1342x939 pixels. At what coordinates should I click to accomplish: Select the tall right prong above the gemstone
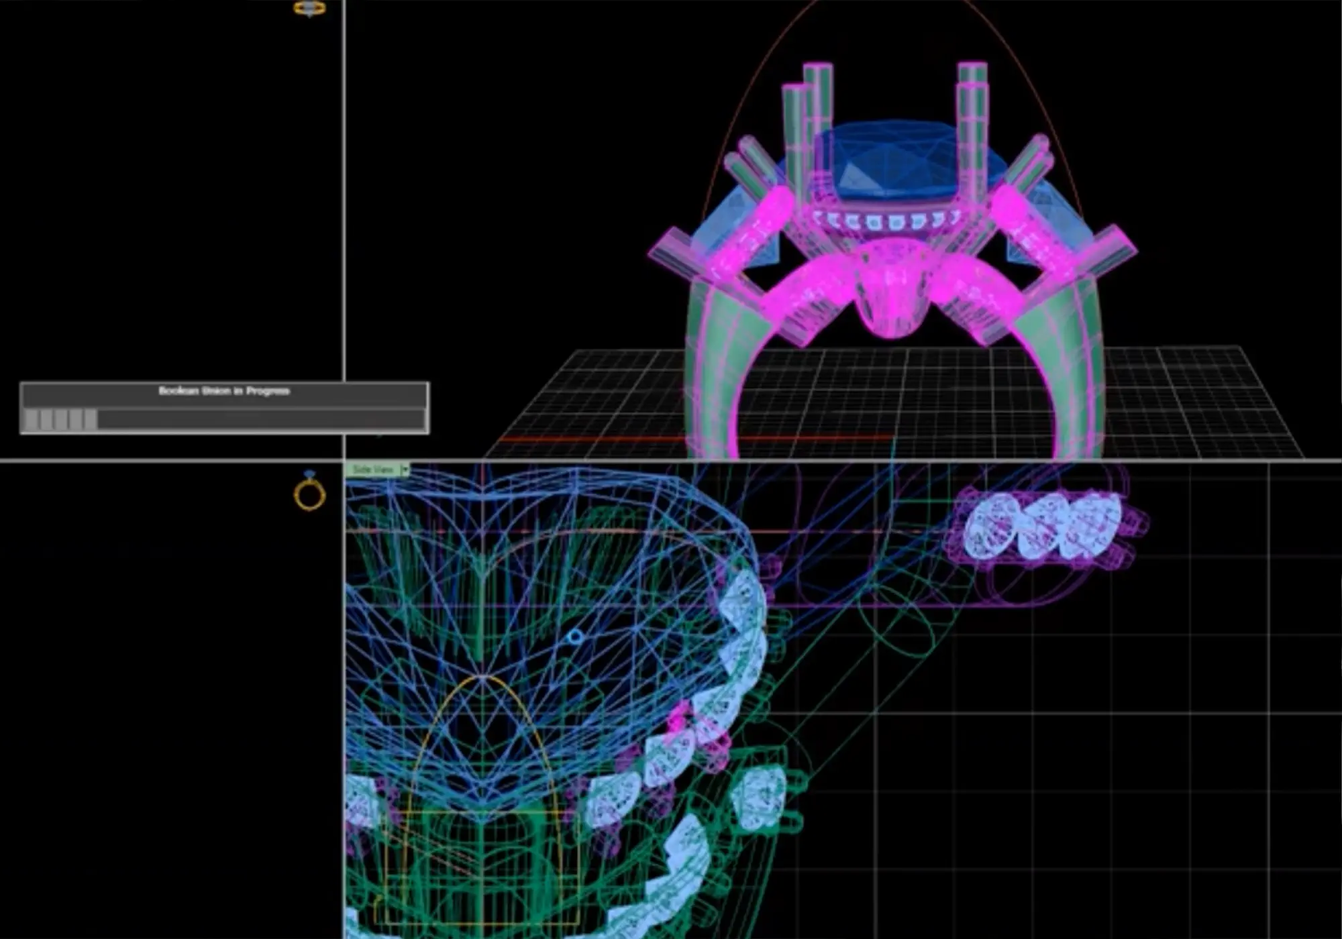pyautogui.click(x=972, y=101)
